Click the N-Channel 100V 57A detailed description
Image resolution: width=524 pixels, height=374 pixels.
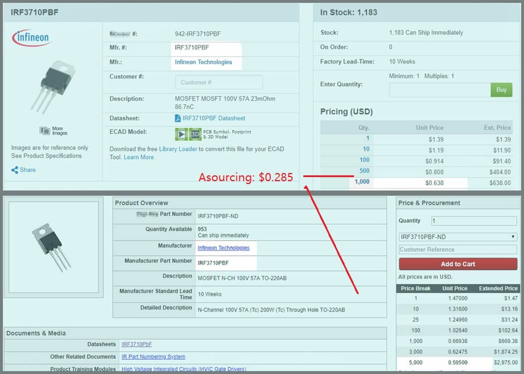(x=271, y=310)
